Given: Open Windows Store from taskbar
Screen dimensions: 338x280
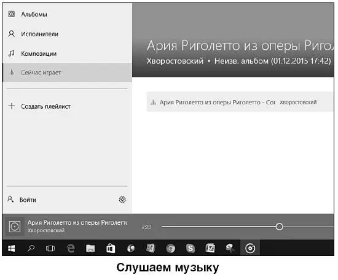Looking at the screenshot, I should [111, 248].
